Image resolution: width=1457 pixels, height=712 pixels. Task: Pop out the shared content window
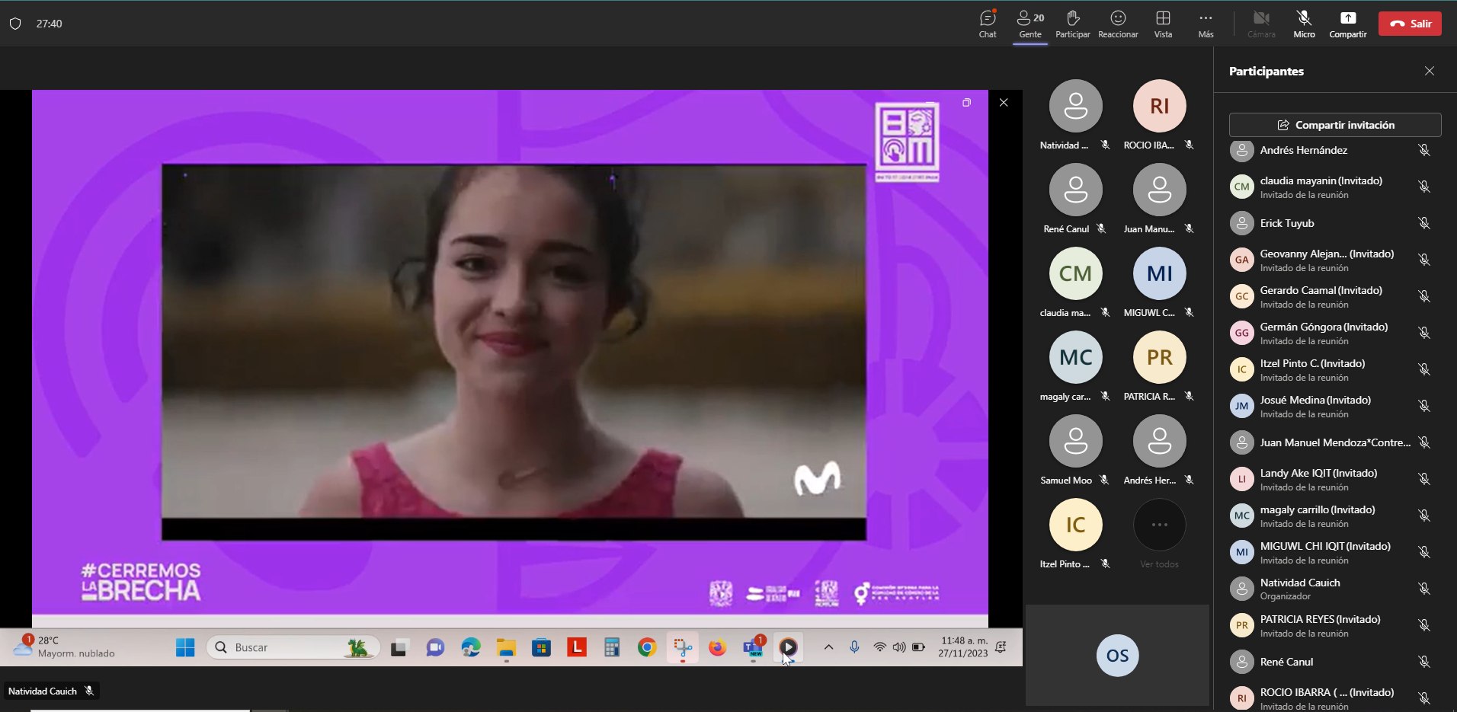tap(966, 103)
